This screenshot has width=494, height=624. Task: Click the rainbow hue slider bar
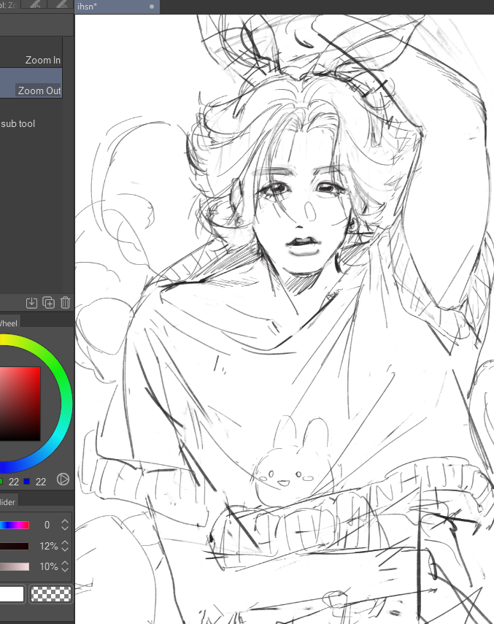15,525
